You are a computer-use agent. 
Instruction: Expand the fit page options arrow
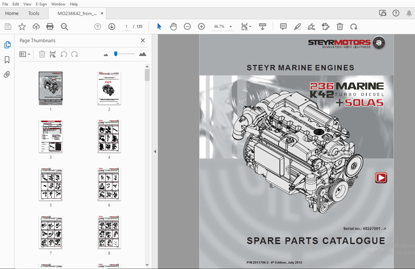pyautogui.click(x=250, y=27)
